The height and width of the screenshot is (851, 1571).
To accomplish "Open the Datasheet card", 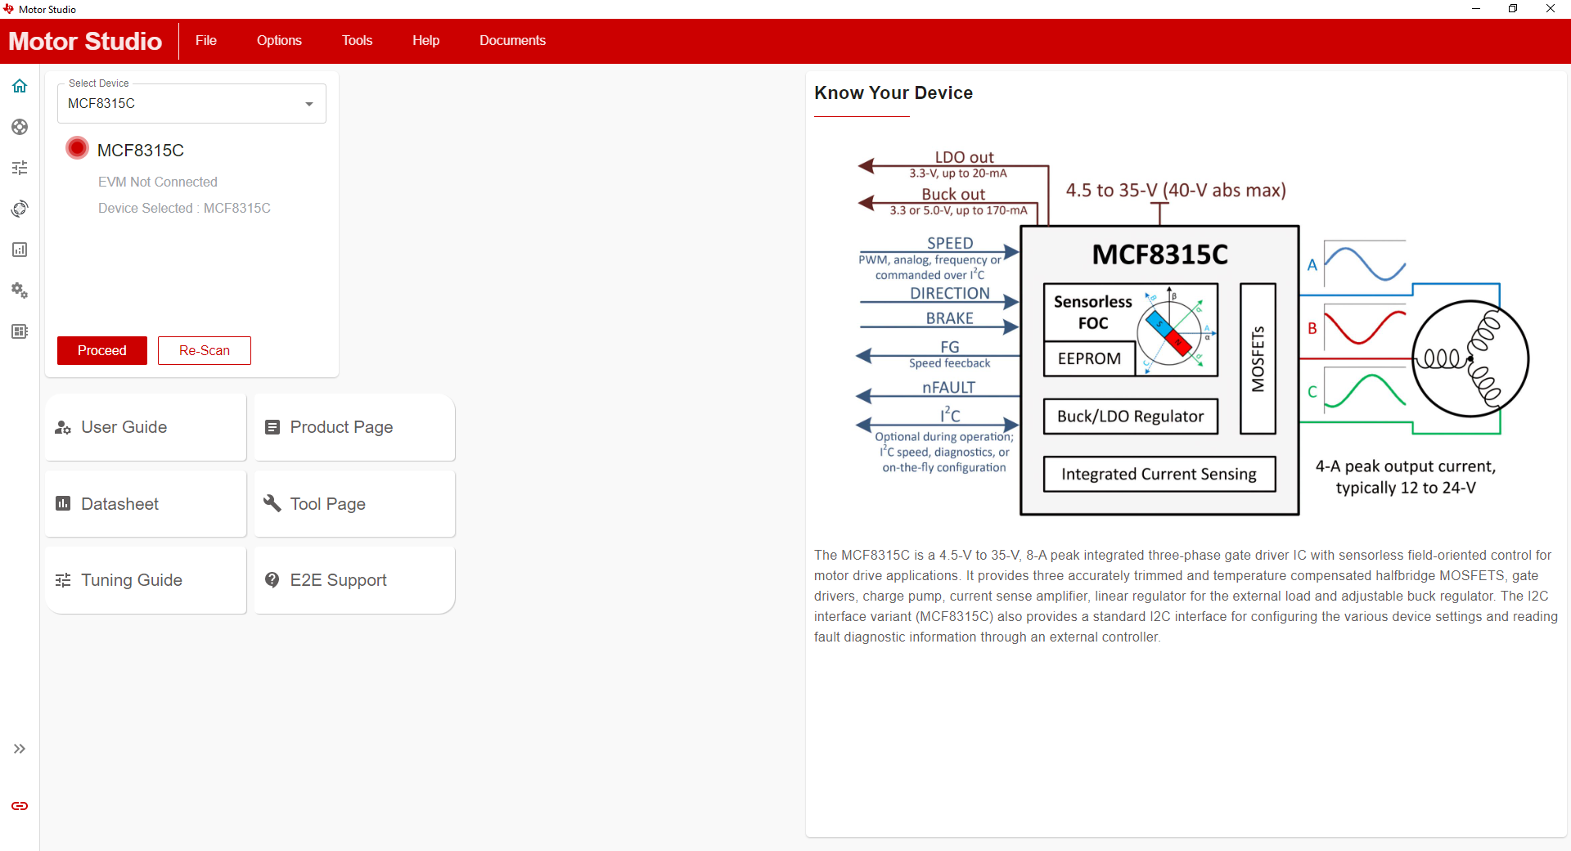I will (146, 504).
